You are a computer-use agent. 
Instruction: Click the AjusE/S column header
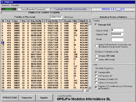coord(84,21)
